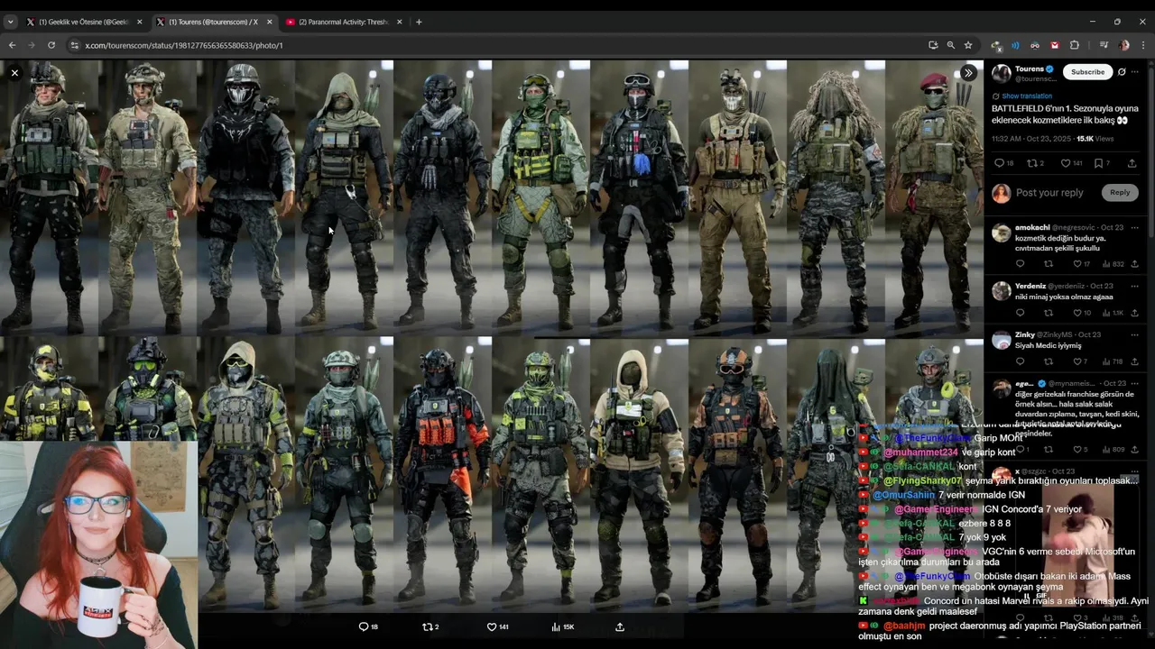The image size is (1155, 649).
Task: Open the Oct 23 reply more options by @mynameis
Action: click(1135, 383)
